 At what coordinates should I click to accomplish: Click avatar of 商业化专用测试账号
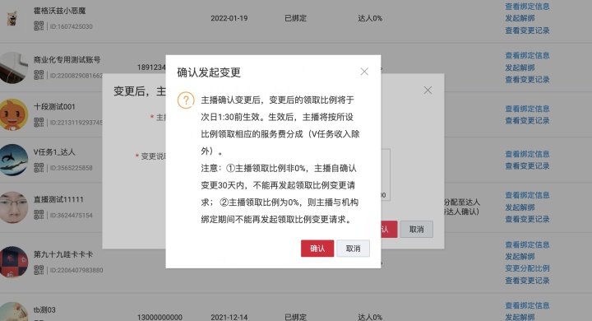[14, 67]
